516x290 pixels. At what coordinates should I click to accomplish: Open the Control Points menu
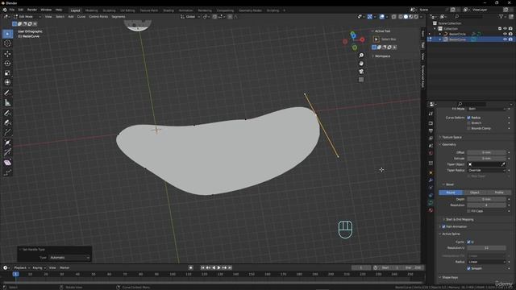click(x=98, y=16)
